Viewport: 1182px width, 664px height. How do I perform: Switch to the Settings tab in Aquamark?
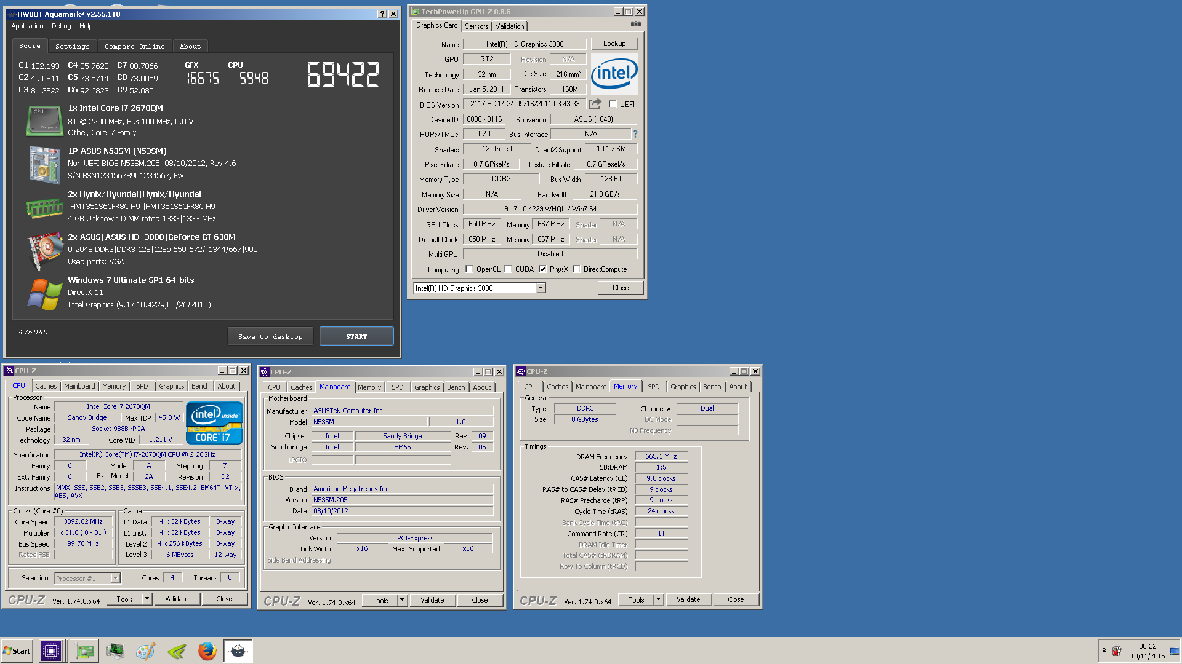click(72, 46)
